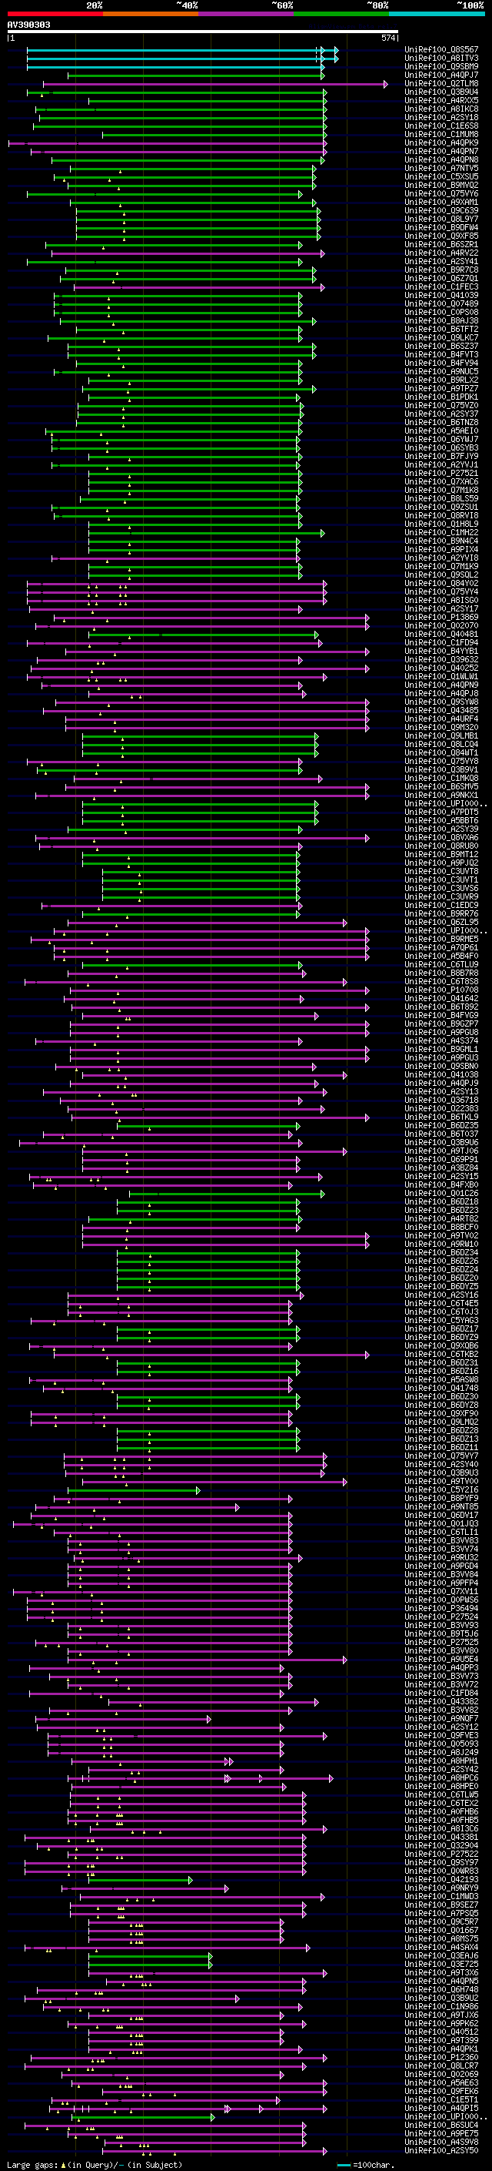Click the short green alignment bar for Q42193

pyautogui.click(x=141, y=1879)
